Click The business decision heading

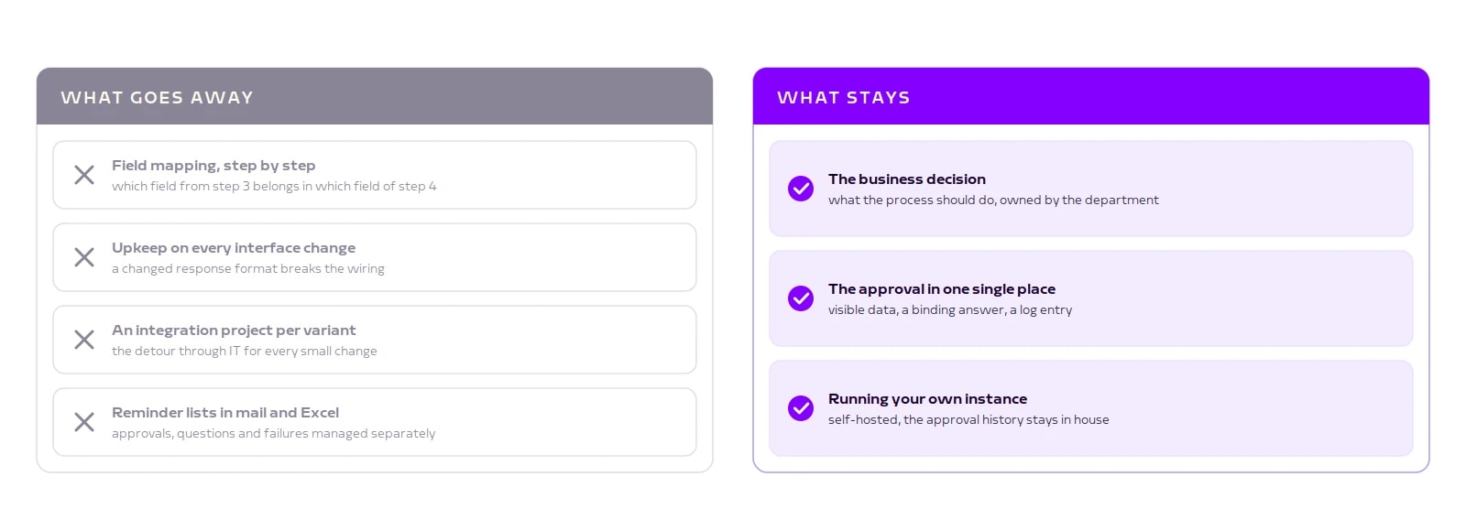907,179
